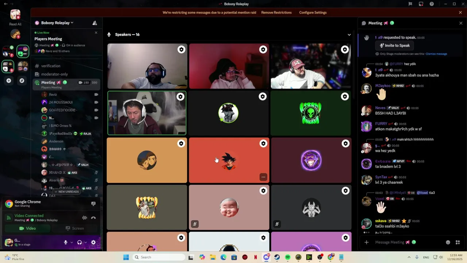Click the Add a Server plus icon
Viewport: 467px width, 263px height.
[x=9, y=80]
